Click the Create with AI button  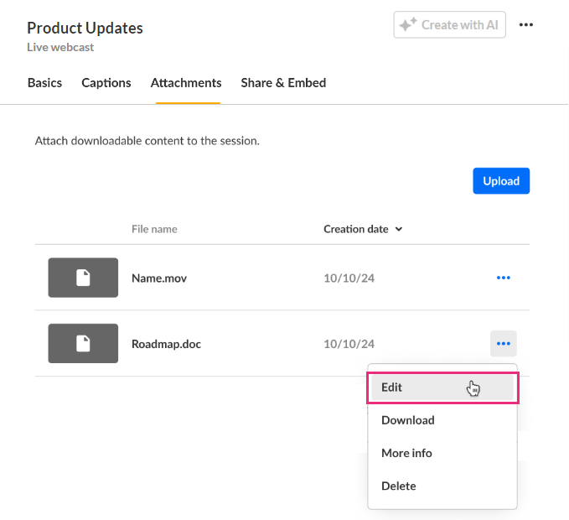coord(450,25)
